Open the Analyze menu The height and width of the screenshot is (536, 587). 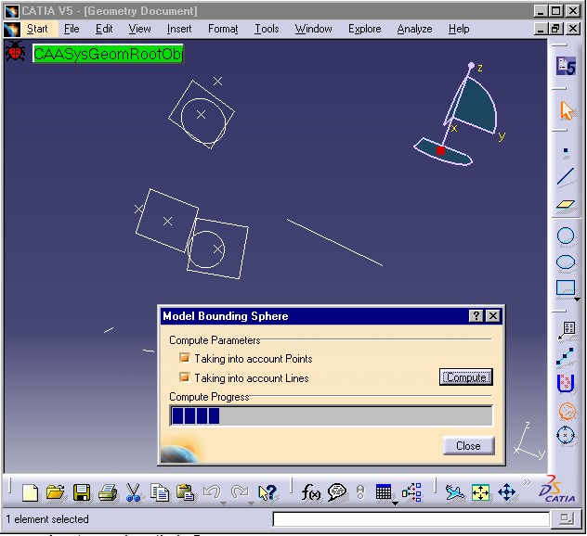pos(414,29)
